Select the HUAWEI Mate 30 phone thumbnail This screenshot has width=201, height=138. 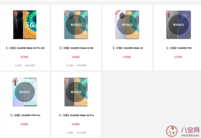pyautogui.click(x=127, y=25)
